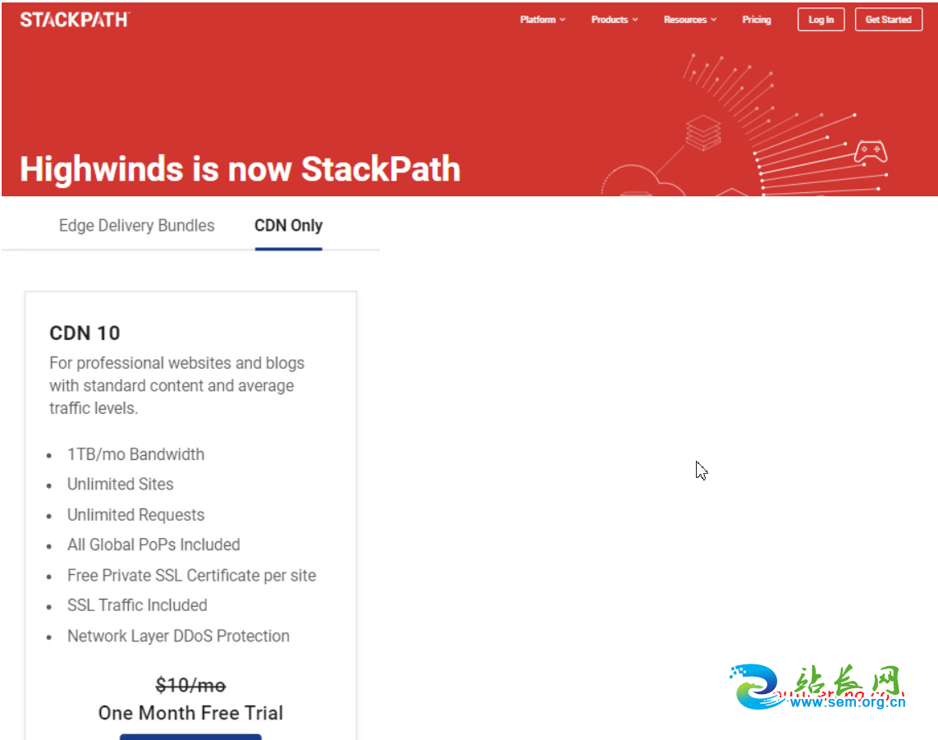Expand the Resources menu
Image resolution: width=938 pixels, height=740 pixels.
click(x=689, y=20)
